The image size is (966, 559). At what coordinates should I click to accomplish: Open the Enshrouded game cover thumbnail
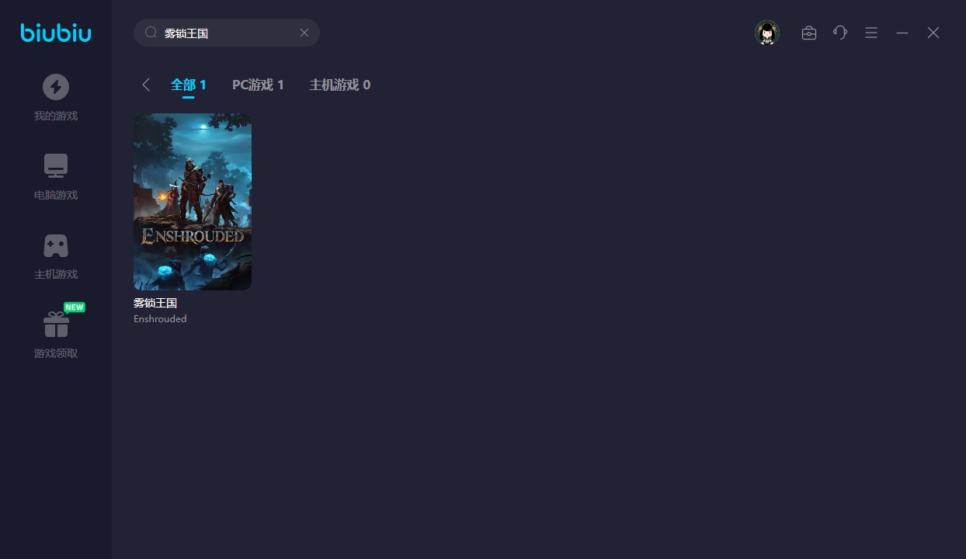pyautogui.click(x=193, y=202)
